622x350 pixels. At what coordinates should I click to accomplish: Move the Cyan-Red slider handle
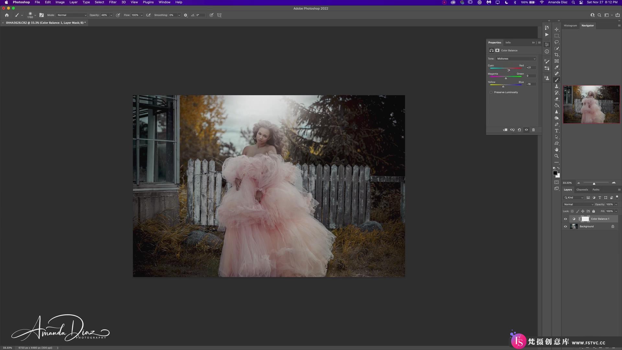[x=509, y=70]
